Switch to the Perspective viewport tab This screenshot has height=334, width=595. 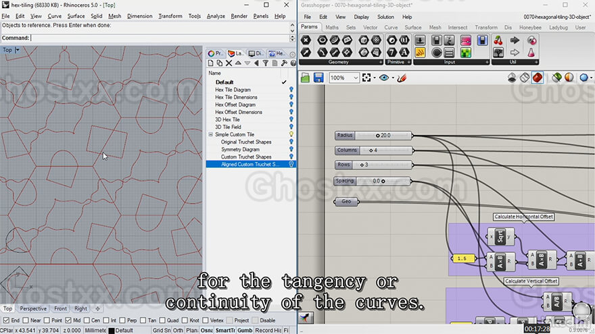[33, 308]
